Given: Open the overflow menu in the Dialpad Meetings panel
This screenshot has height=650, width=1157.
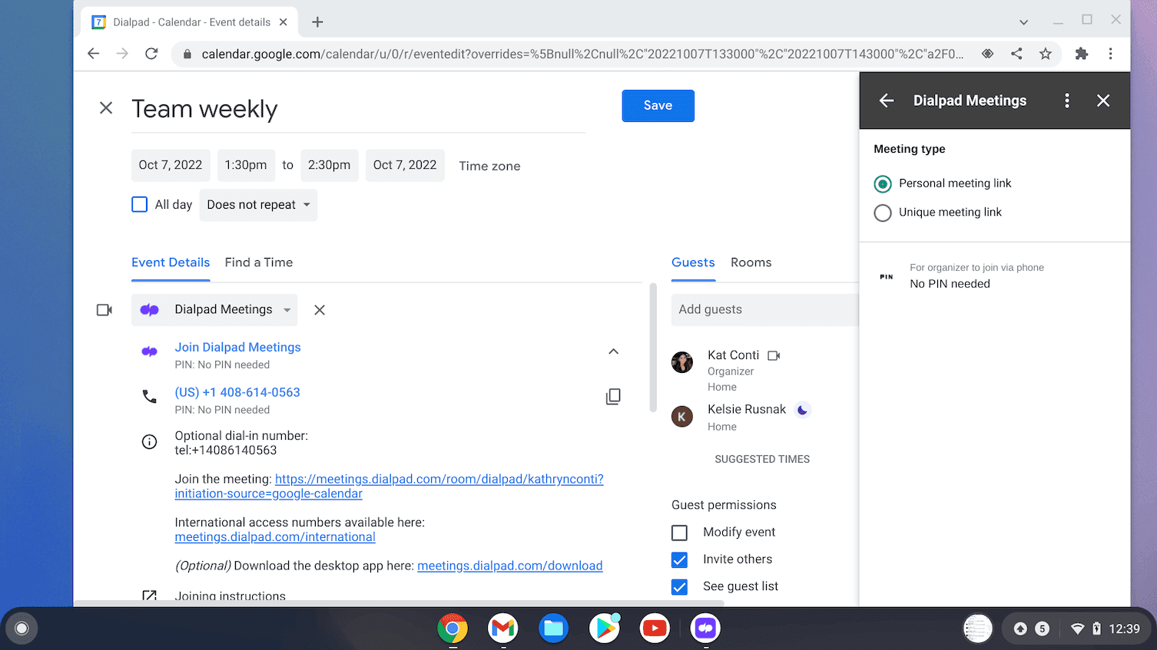Looking at the screenshot, I should (1067, 101).
